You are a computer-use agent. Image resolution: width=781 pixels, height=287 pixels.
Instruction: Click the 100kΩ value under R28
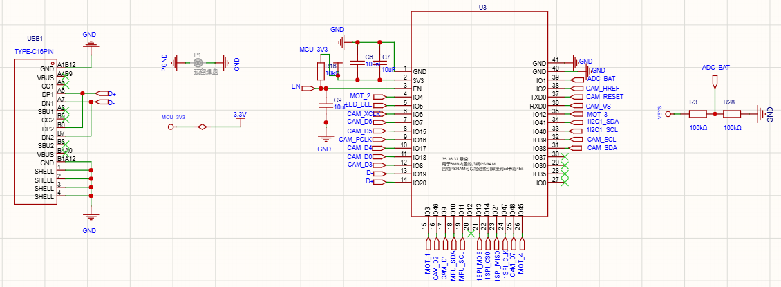coord(732,127)
